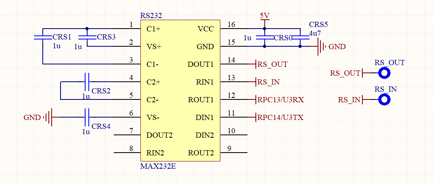Click the red RS_IN label beside the test point
433x184 pixels.
pyautogui.click(x=349, y=100)
